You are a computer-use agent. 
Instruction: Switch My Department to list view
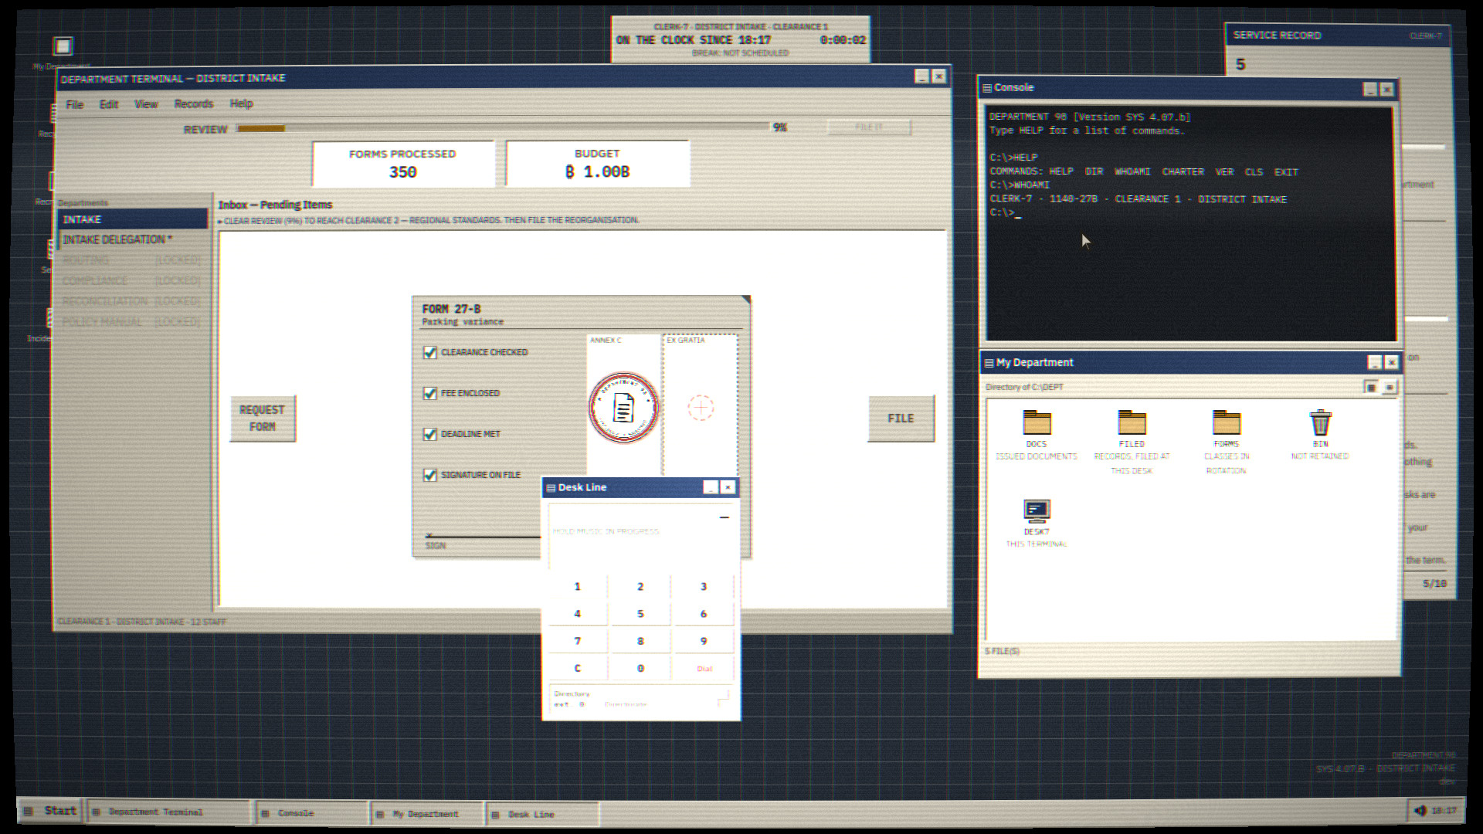pos(1390,387)
